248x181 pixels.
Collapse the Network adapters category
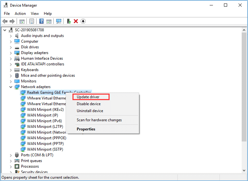11,87
